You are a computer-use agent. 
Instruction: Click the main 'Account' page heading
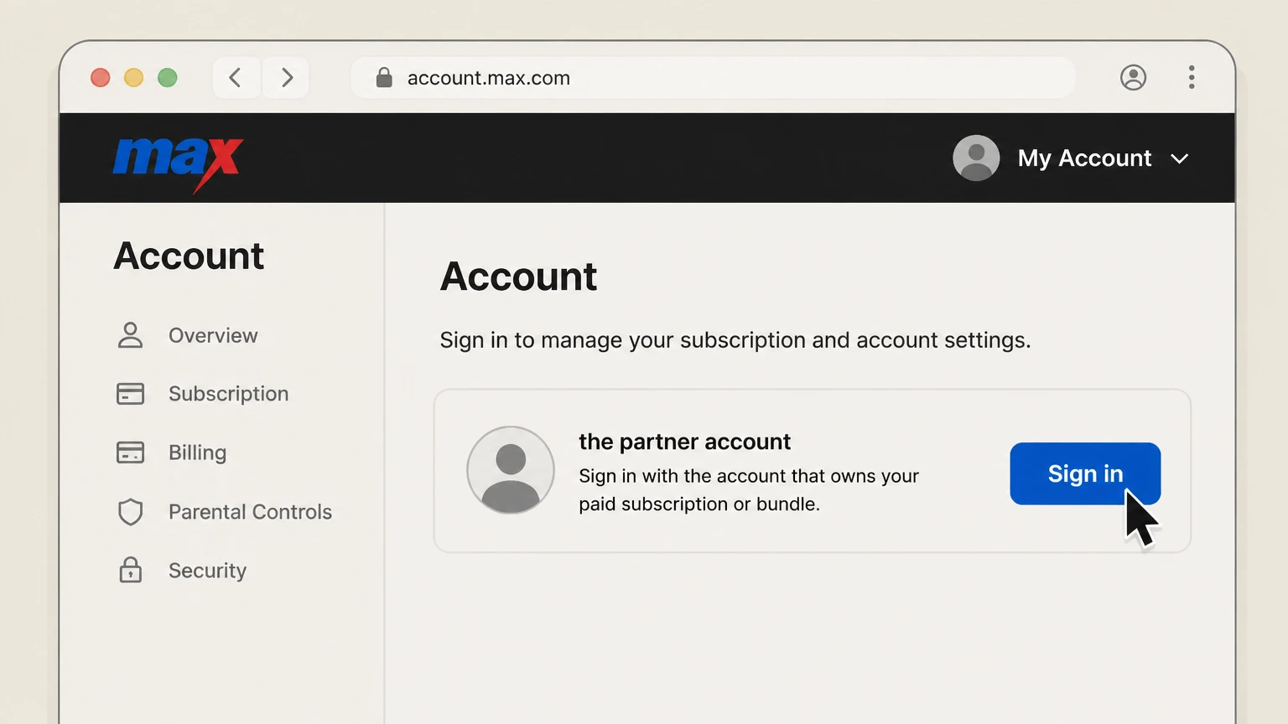point(518,277)
